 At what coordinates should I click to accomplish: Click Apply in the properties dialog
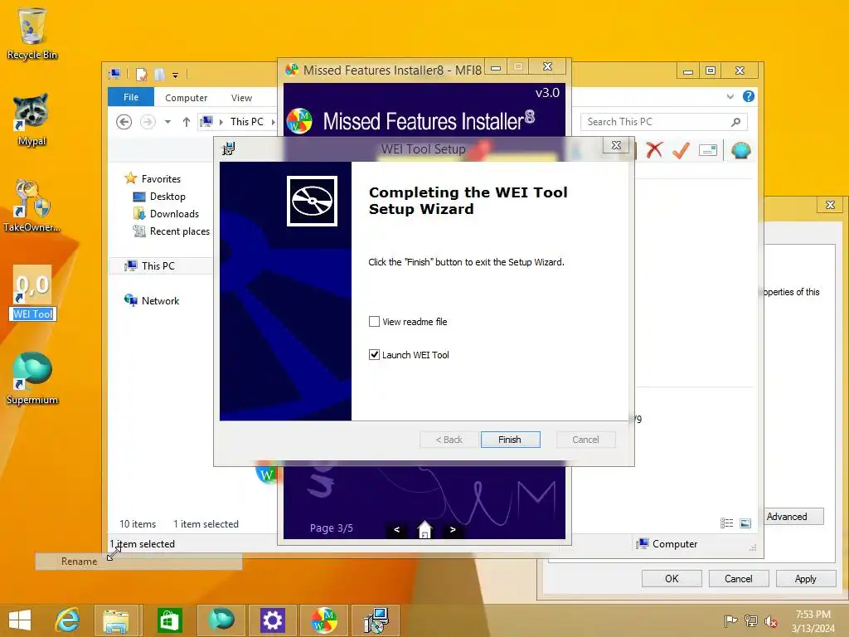click(806, 578)
